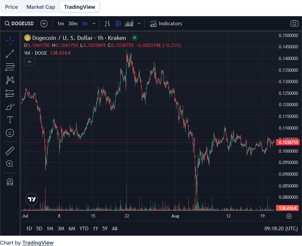Viewport: 302px width, 246px height.
Task: Select the brush drawing tool
Action: pyautogui.click(x=10, y=107)
